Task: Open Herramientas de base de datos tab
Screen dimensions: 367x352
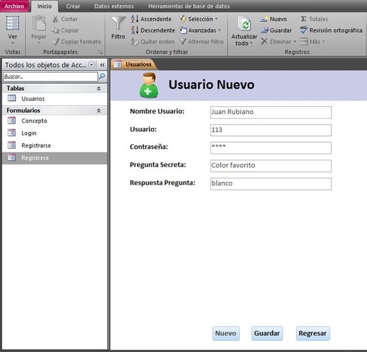Action: [189, 6]
